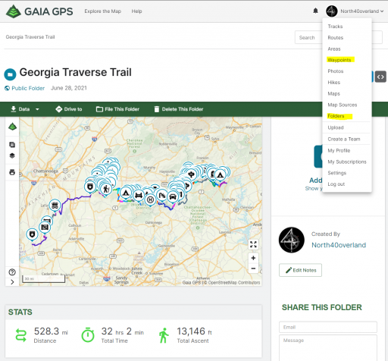The height and width of the screenshot is (361, 388).
Task: Open My Profile menu entry
Action: [339, 150]
